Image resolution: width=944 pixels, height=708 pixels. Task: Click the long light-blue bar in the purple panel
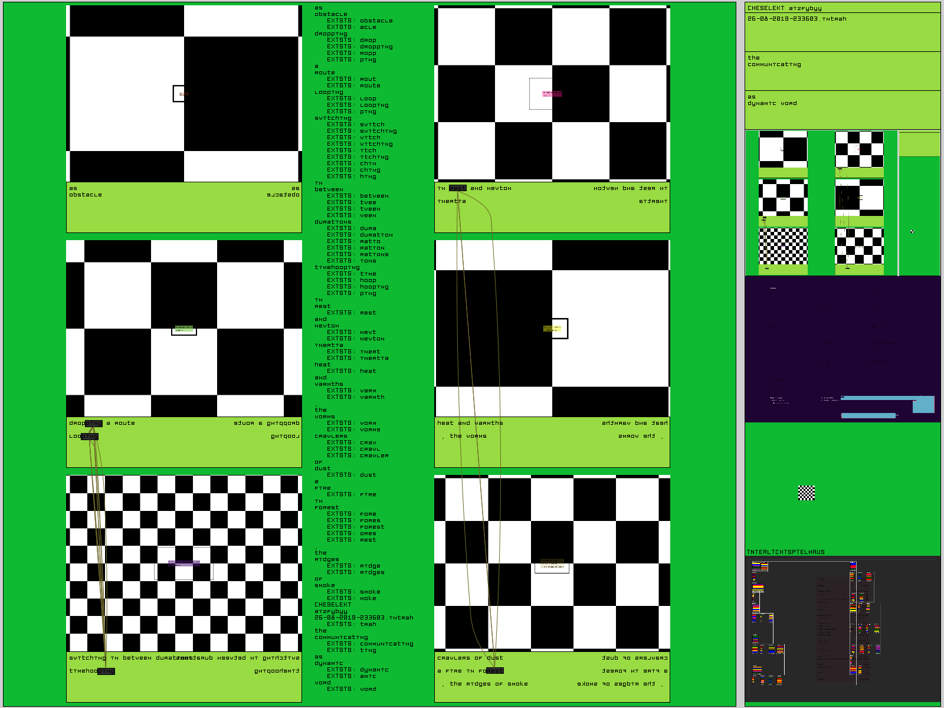pos(879,398)
